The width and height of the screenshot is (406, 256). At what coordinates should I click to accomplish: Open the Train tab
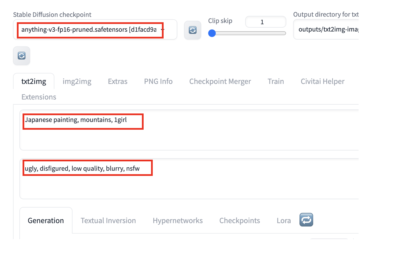(x=276, y=82)
